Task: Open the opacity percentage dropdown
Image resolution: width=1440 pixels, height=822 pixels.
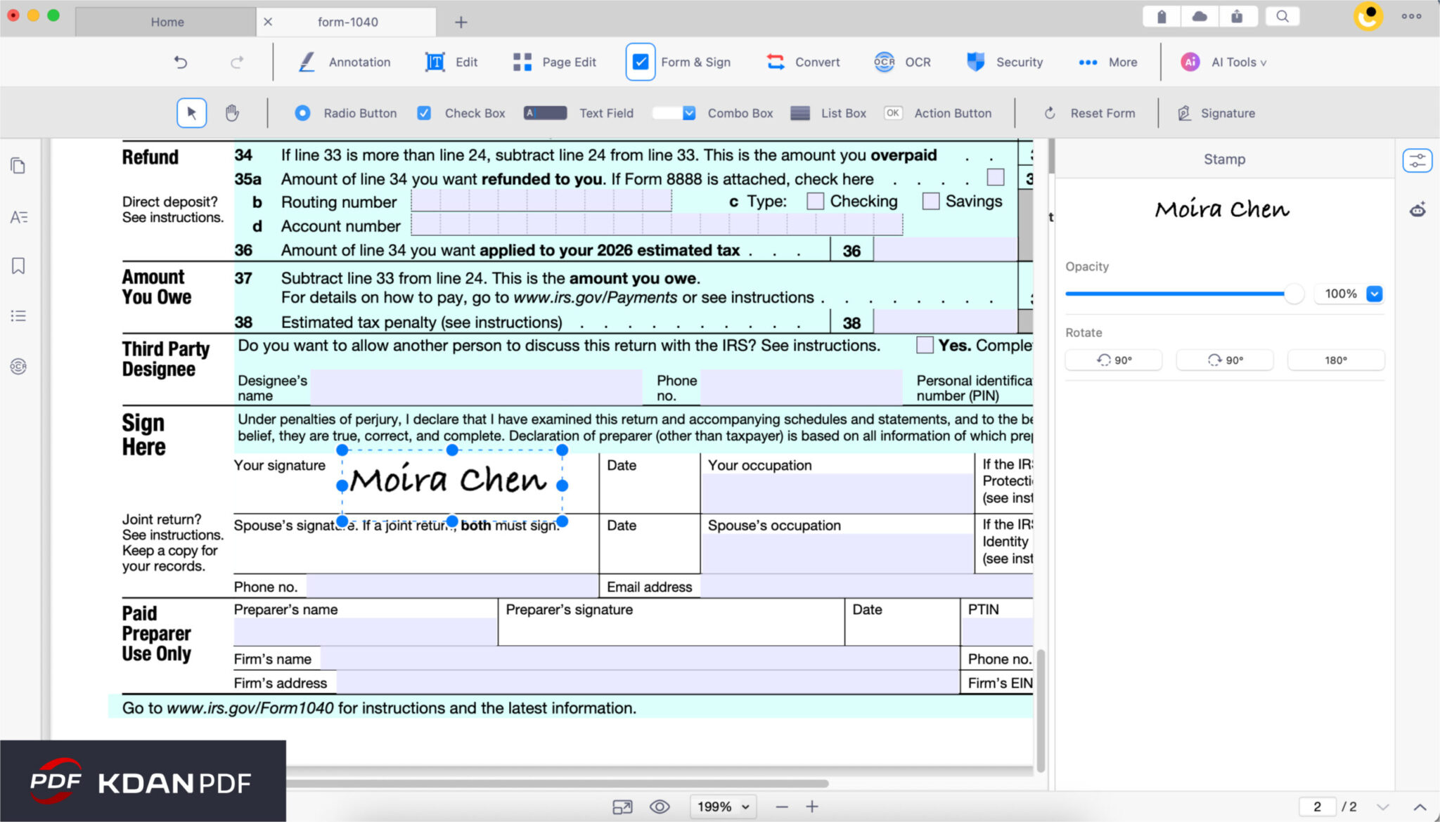Action: coord(1375,294)
